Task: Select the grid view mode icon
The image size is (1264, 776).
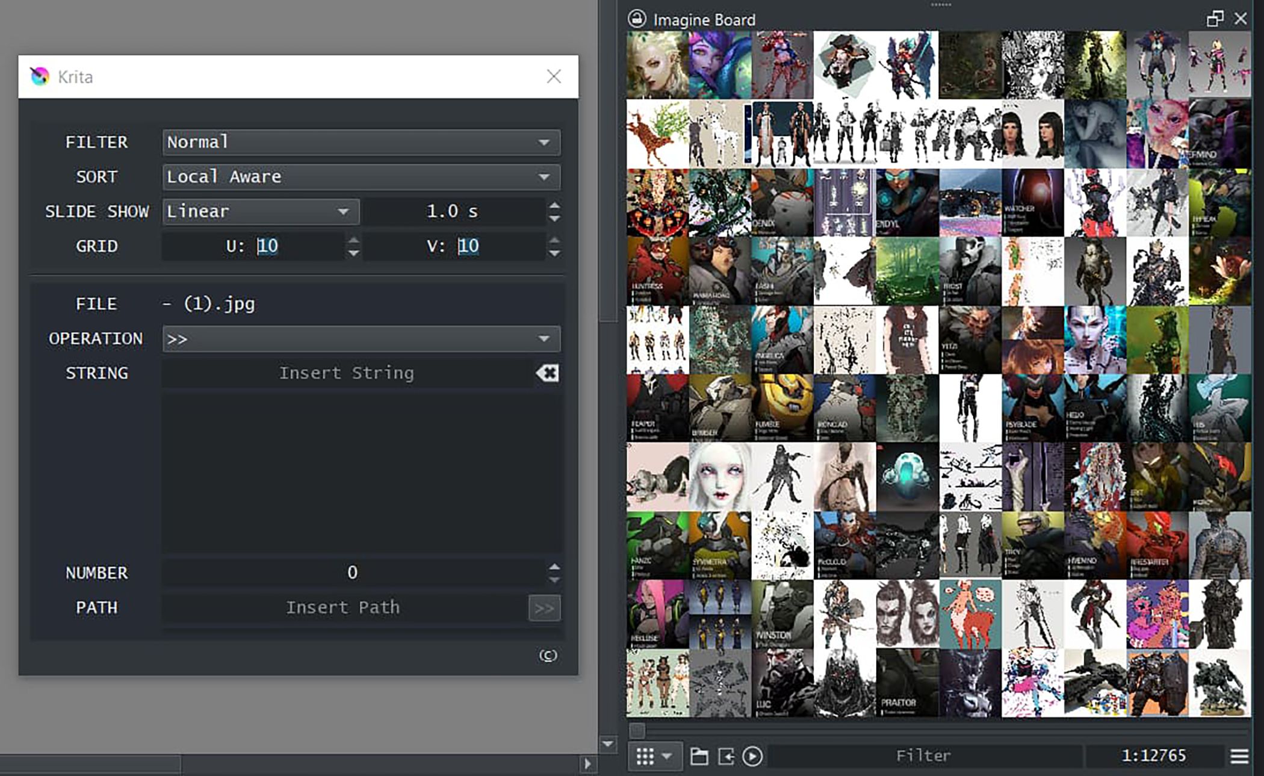Action: [x=644, y=756]
